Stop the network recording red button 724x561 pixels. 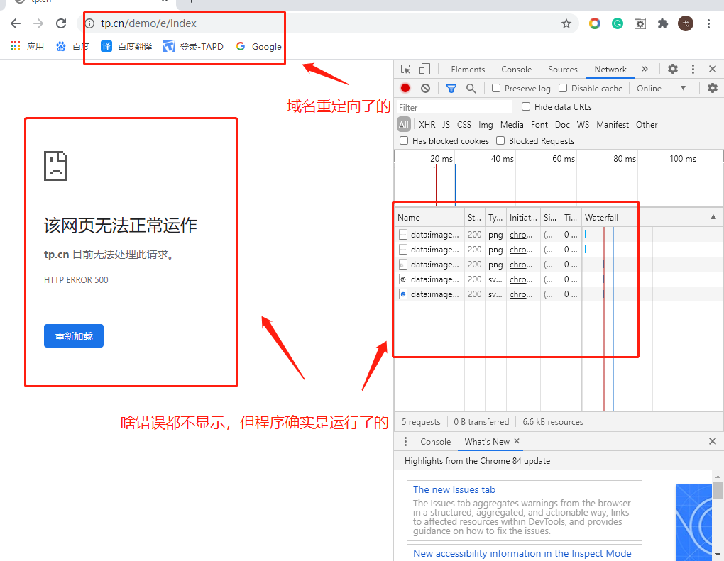point(405,88)
